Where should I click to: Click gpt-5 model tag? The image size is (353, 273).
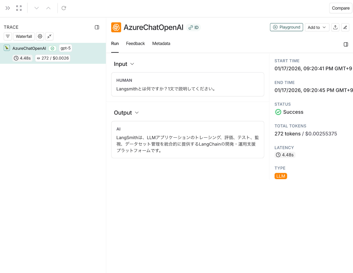[x=66, y=48]
